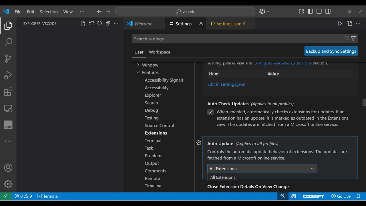The width and height of the screenshot is (366, 206).
Task: Open CodeGPT from the status bar
Action: (313, 196)
